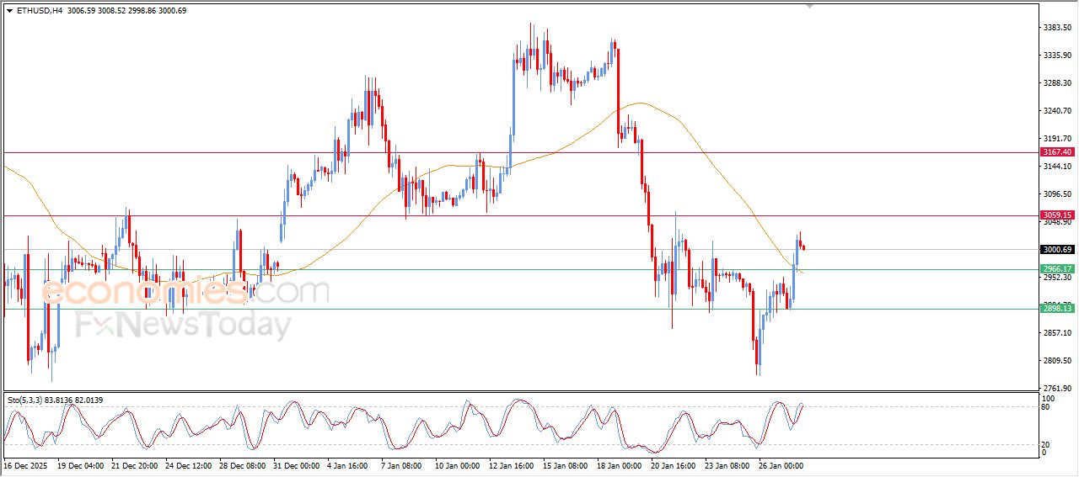The width and height of the screenshot is (1079, 477).
Task: Select the 7 Jan 08:00 time label
Action: (401, 465)
